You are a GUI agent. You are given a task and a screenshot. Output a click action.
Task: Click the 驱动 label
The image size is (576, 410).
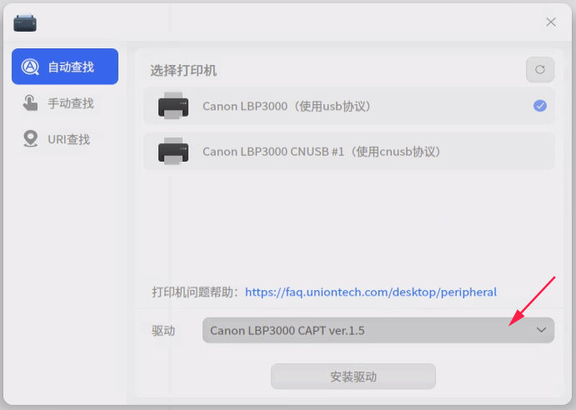(163, 331)
